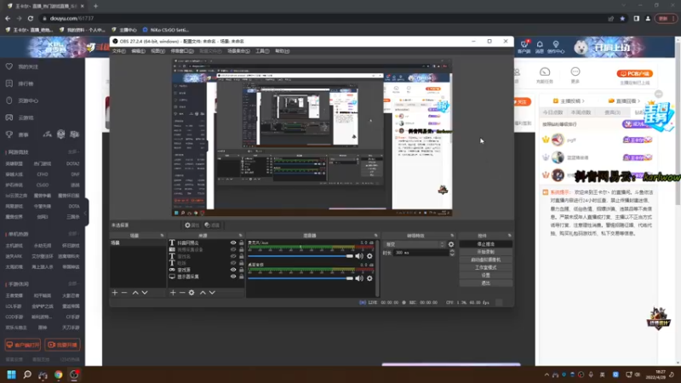Adjust transition duration stepper arrows

click(x=452, y=253)
